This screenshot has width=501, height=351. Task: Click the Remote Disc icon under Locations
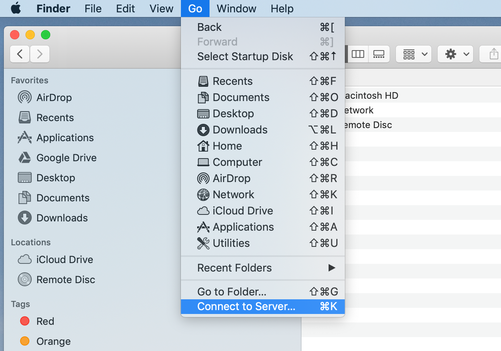[25, 279]
